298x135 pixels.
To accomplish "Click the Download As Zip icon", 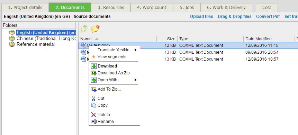I will (94, 73).
